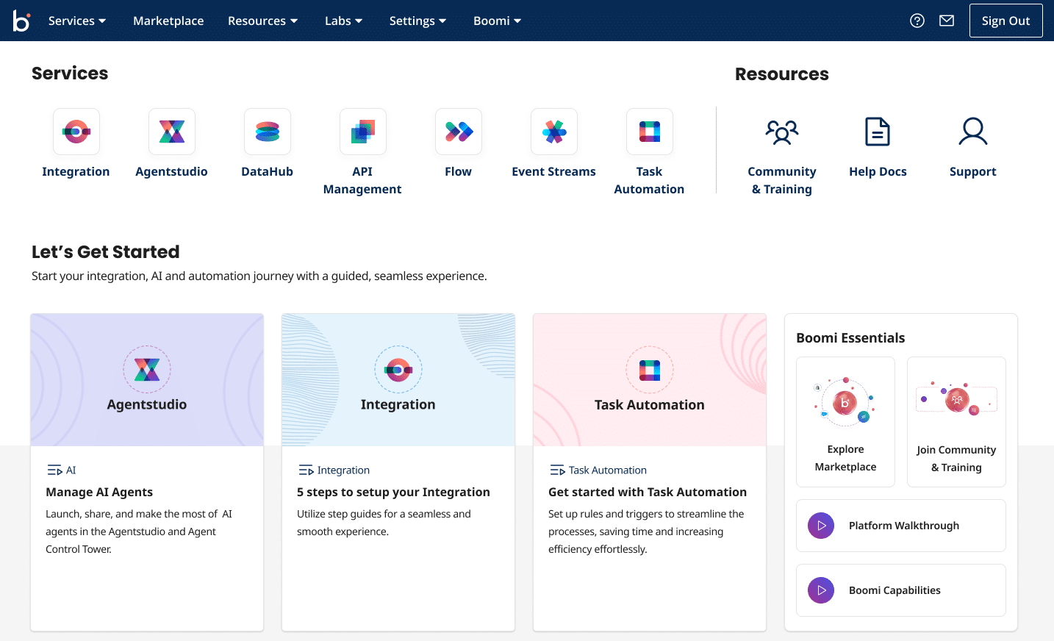
Task: Open the Help Docs resource link
Action: point(878,171)
